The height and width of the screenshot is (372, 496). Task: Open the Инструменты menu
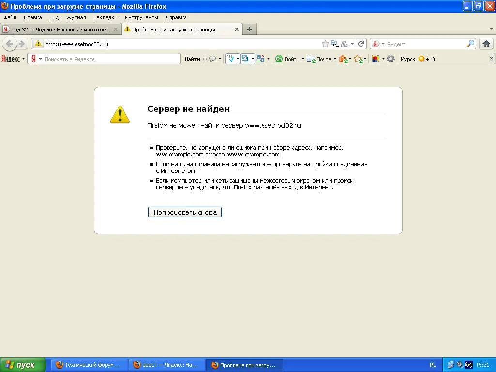coord(141,17)
